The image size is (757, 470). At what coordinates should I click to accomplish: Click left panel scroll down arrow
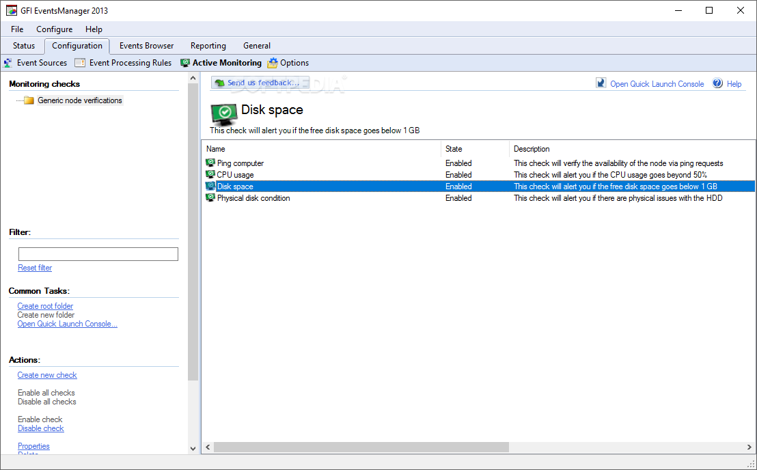coord(193,448)
